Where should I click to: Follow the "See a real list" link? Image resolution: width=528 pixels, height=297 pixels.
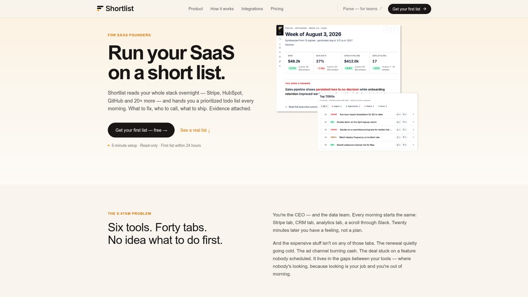click(195, 130)
